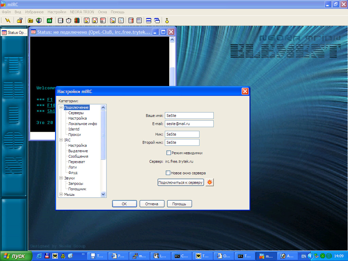Collapse the Звуки tree category

[61, 178]
